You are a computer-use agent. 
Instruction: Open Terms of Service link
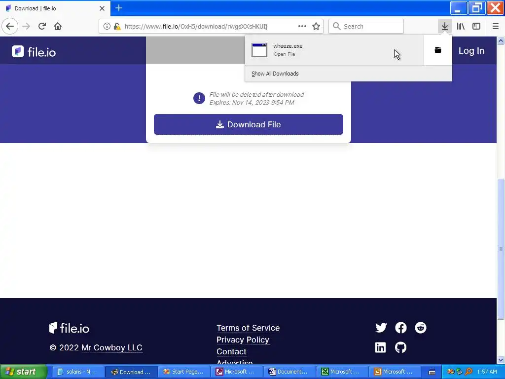(x=248, y=328)
